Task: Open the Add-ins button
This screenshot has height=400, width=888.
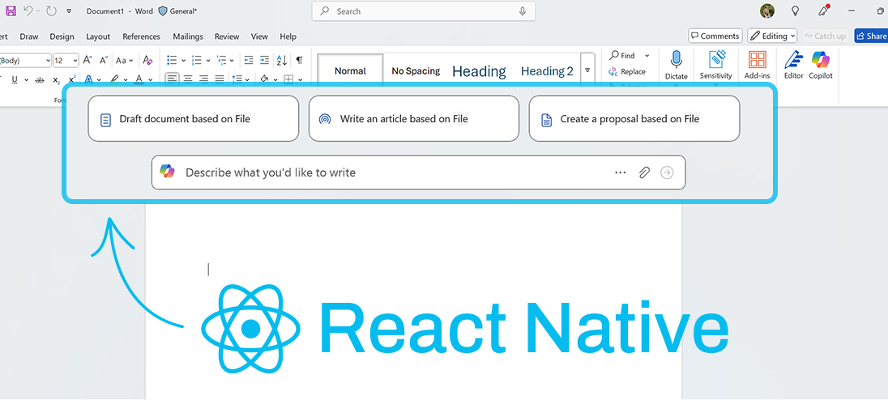Action: [x=758, y=65]
